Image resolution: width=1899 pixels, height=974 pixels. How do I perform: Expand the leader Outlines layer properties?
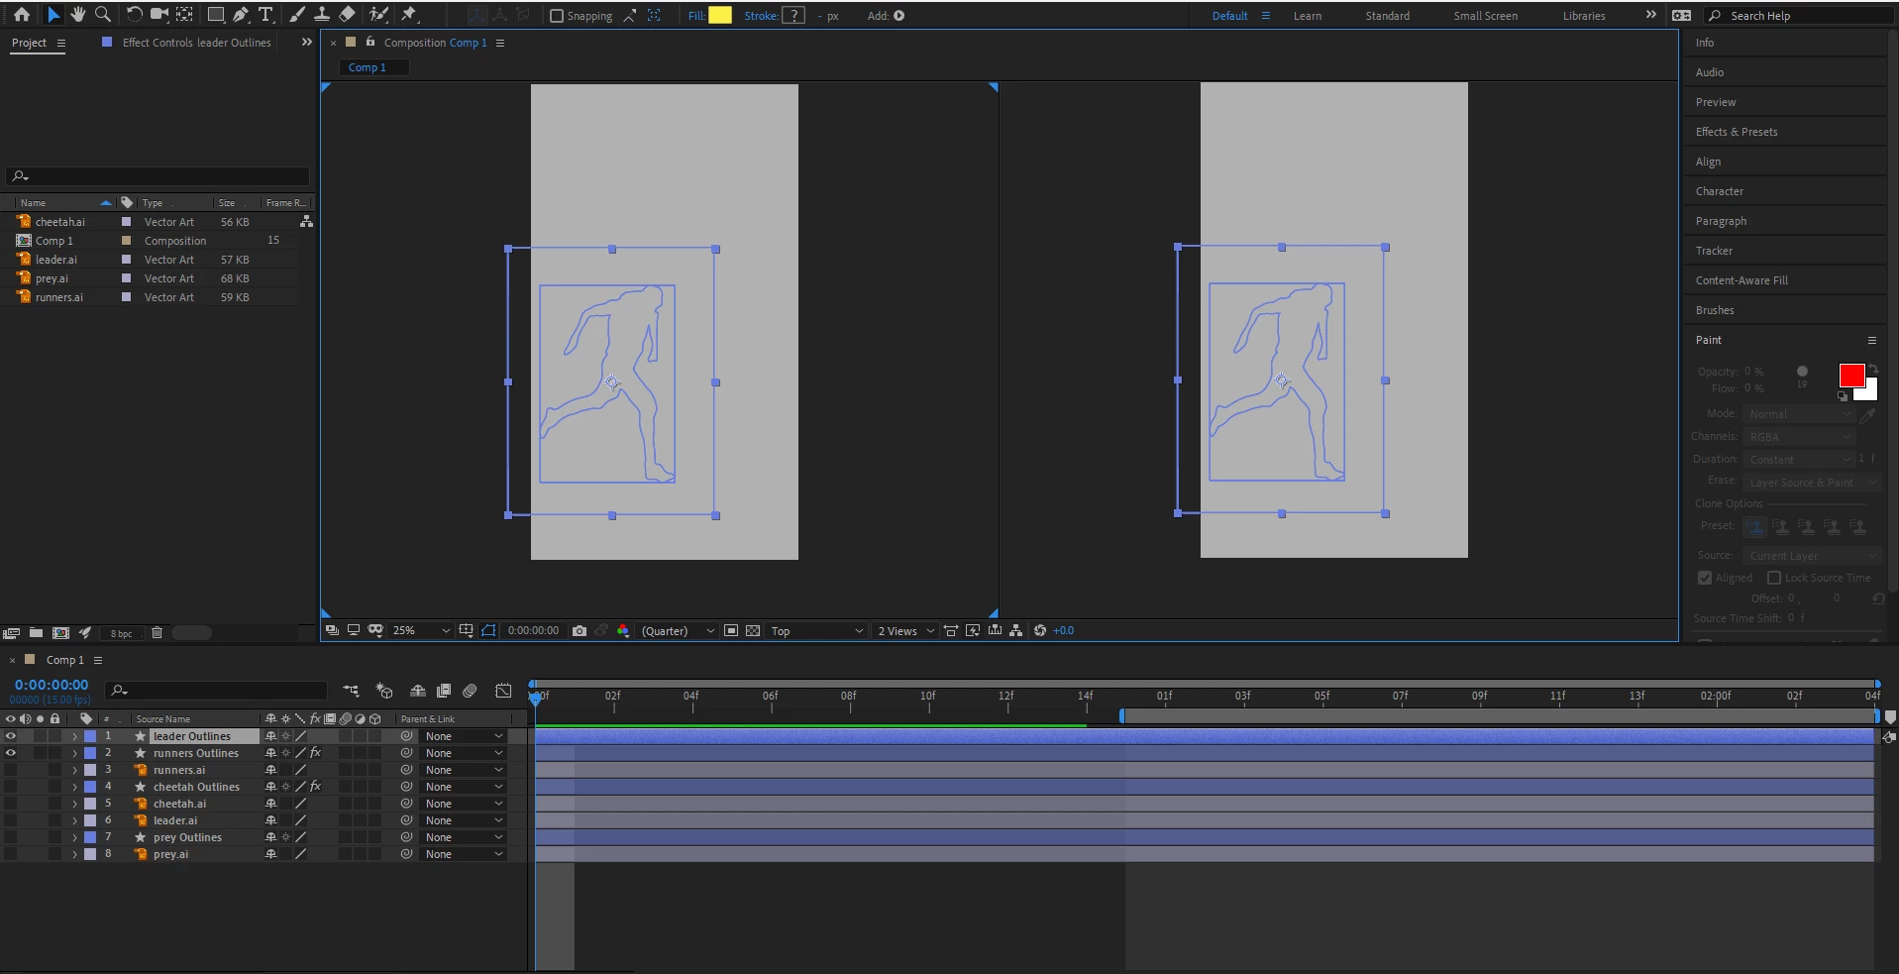pos(74,736)
